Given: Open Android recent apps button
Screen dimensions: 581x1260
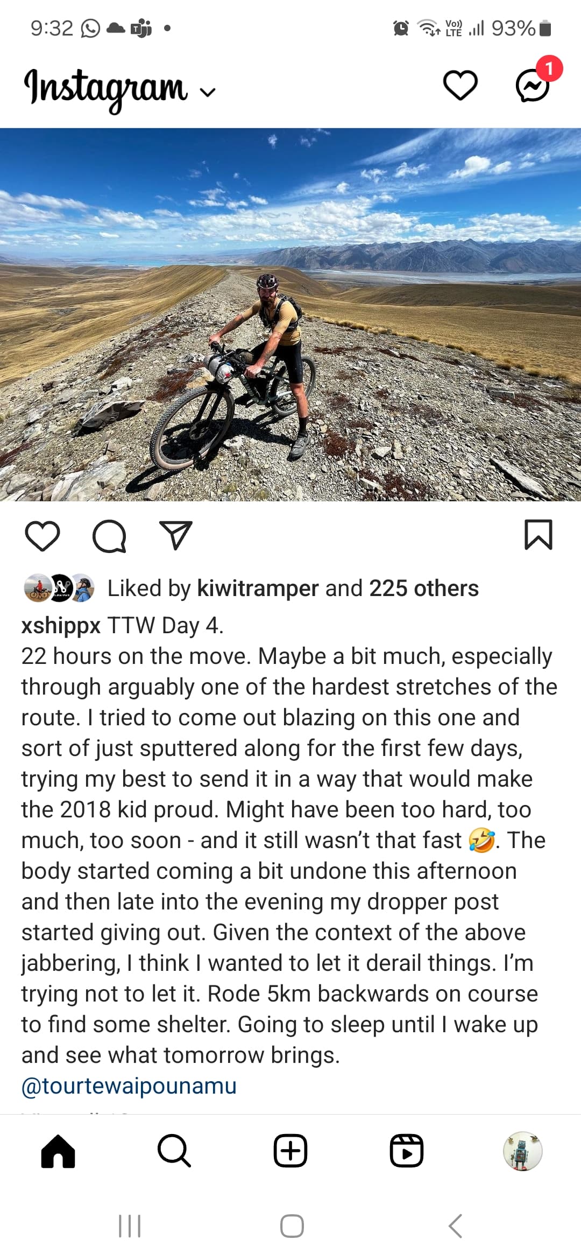Looking at the screenshot, I should click(x=130, y=1226).
